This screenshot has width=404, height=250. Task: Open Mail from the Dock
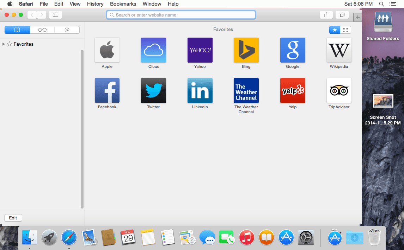click(89, 237)
